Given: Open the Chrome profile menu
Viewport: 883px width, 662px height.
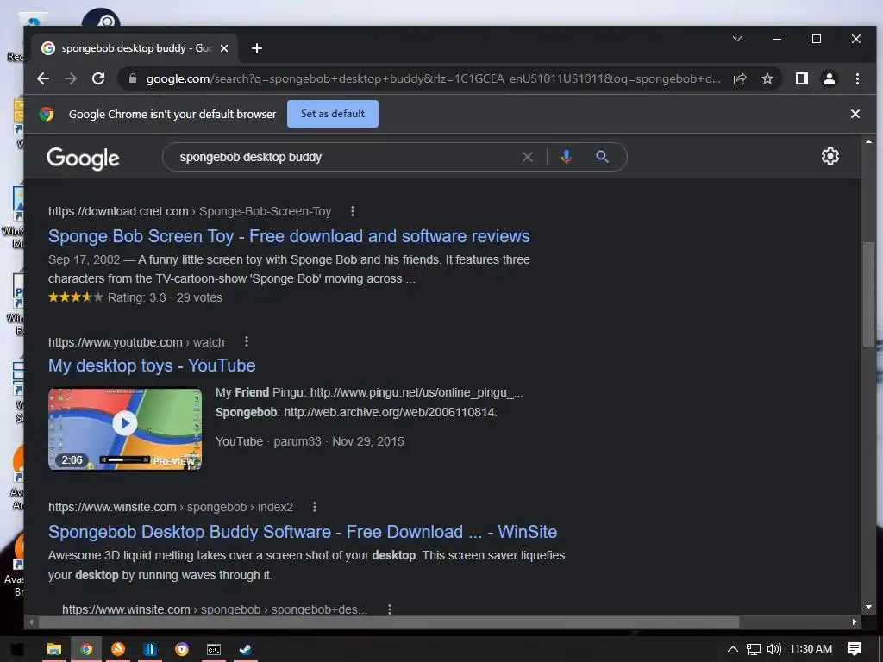Looking at the screenshot, I should pos(830,78).
